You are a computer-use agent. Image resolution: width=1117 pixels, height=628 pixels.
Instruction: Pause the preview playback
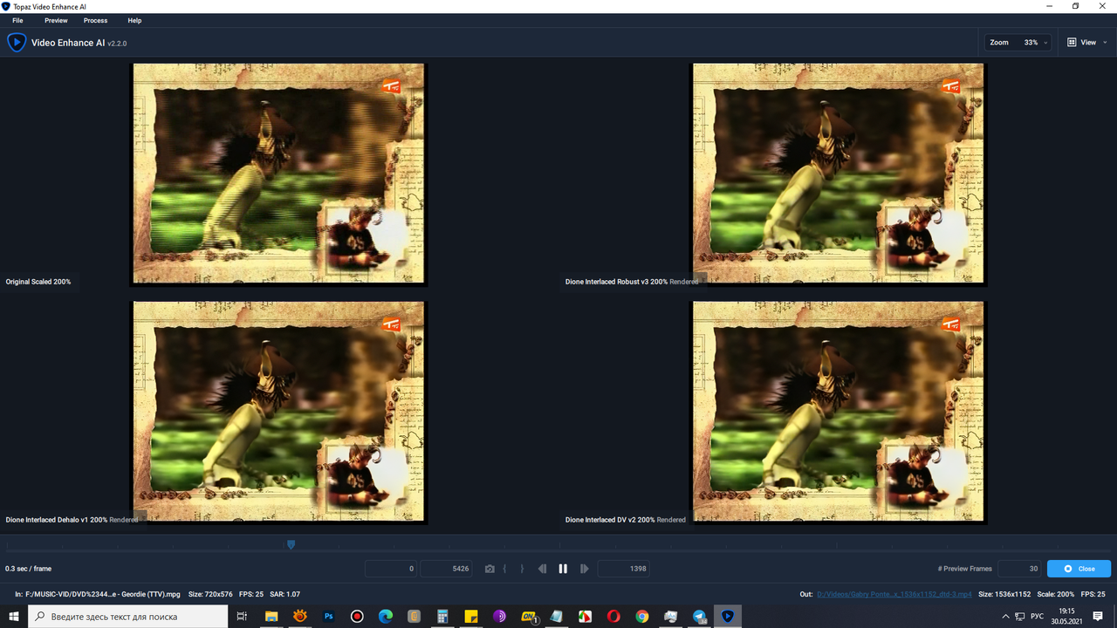(x=563, y=569)
